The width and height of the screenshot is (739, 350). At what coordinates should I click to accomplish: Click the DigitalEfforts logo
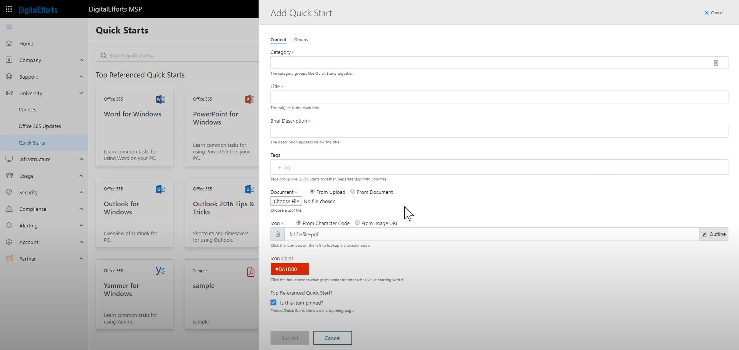point(38,10)
